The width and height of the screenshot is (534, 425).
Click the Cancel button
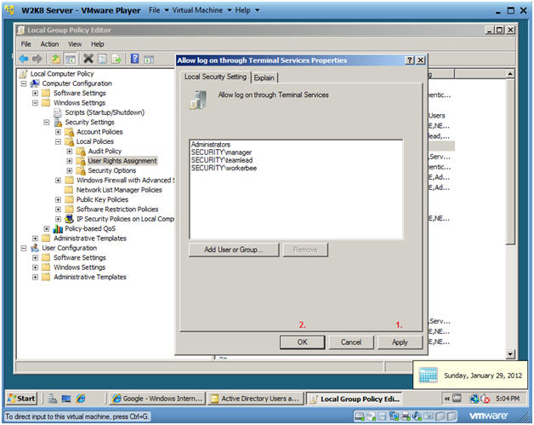coord(351,342)
